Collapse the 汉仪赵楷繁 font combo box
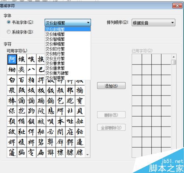The width and height of the screenshot is (184, 173). coord(68,23)
